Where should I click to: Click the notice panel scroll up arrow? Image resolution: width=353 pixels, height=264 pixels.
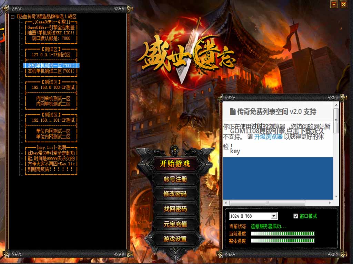point(336,105)
